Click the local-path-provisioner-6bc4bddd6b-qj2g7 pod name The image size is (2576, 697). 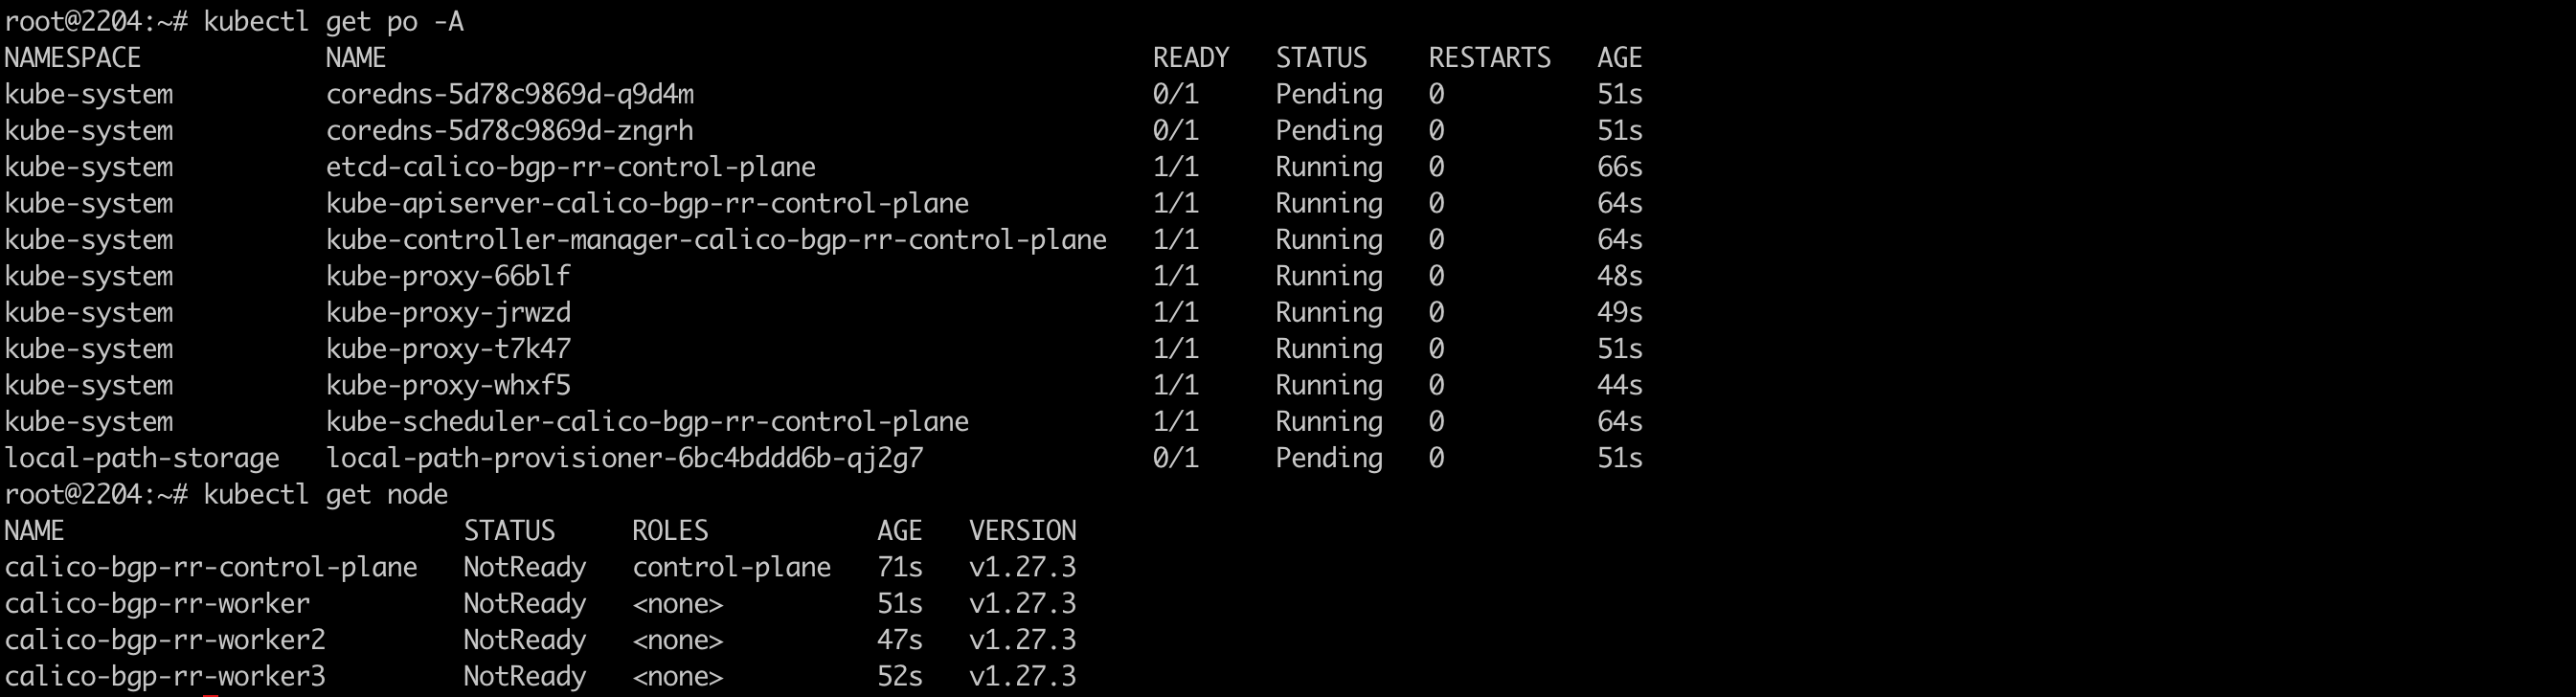pyautogui.click(x=624, y=458)
